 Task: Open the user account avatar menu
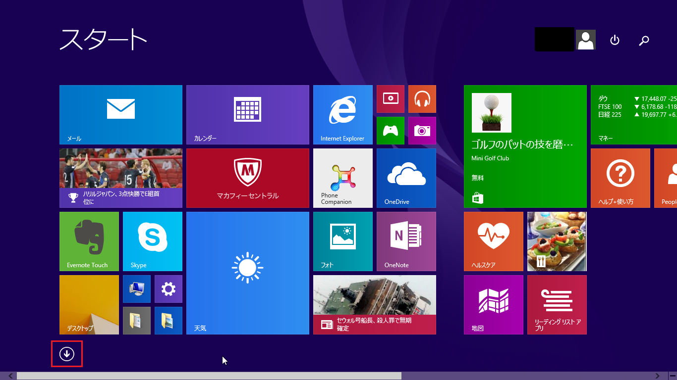point(586,40)
